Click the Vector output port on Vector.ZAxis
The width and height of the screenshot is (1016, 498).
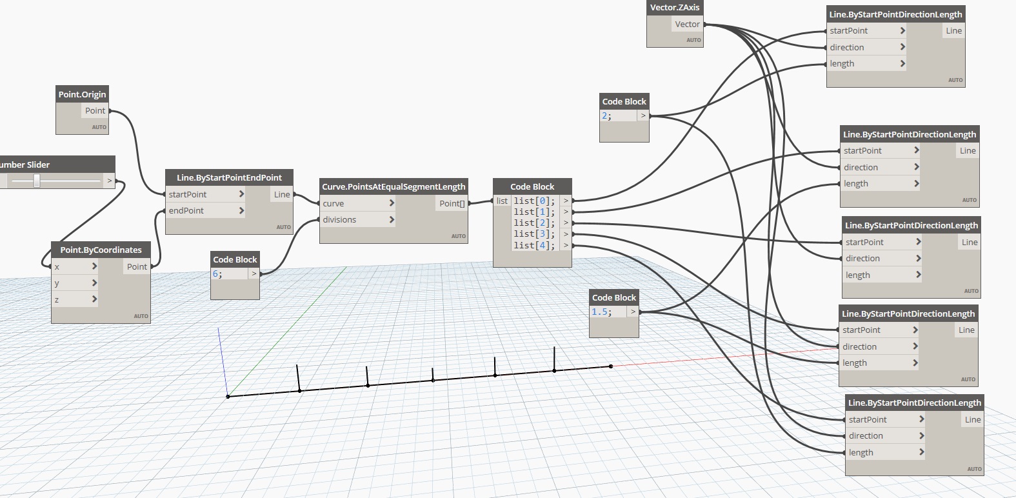point(687,25)
